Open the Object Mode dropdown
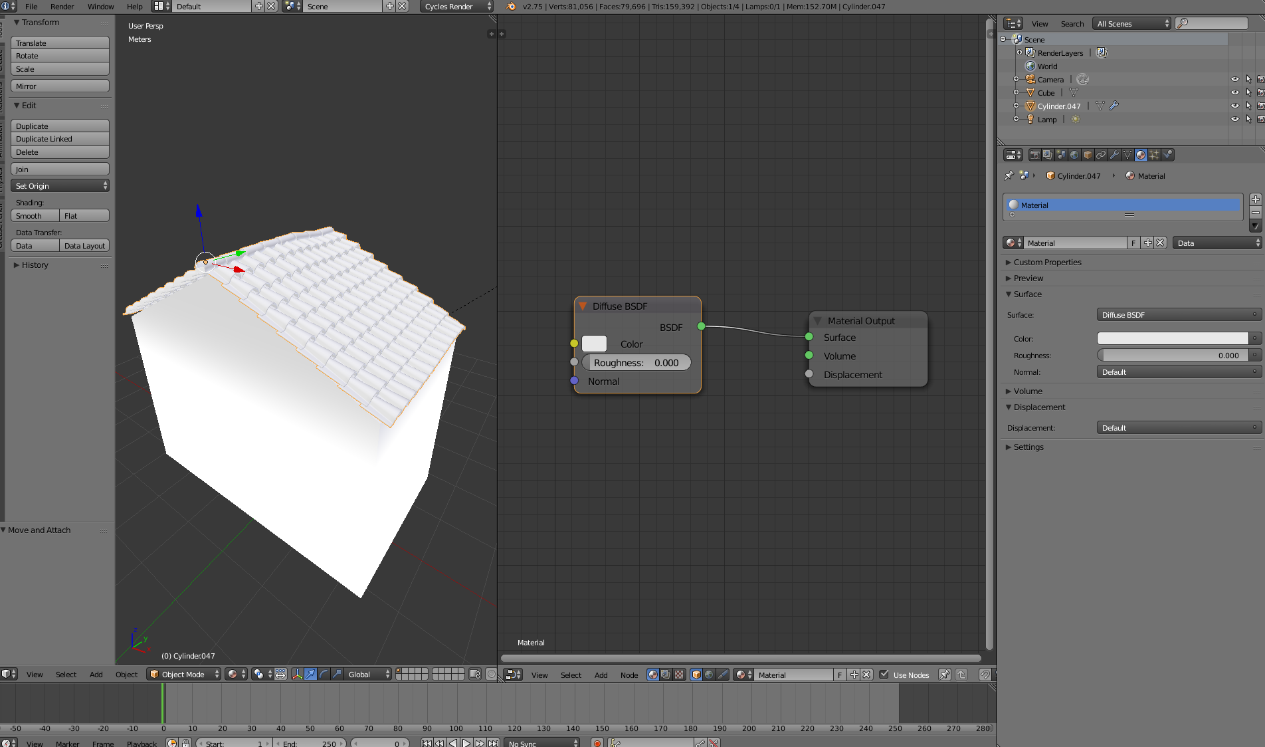This screenshot has width=1265, height=747. point(183,675)
